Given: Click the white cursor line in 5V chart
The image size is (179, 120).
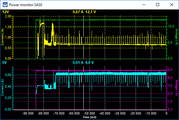Looking at the screenshot, I should [x=84, y=88].
